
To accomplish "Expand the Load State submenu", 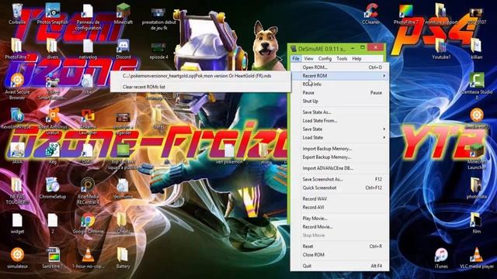I will click(340, 138).
